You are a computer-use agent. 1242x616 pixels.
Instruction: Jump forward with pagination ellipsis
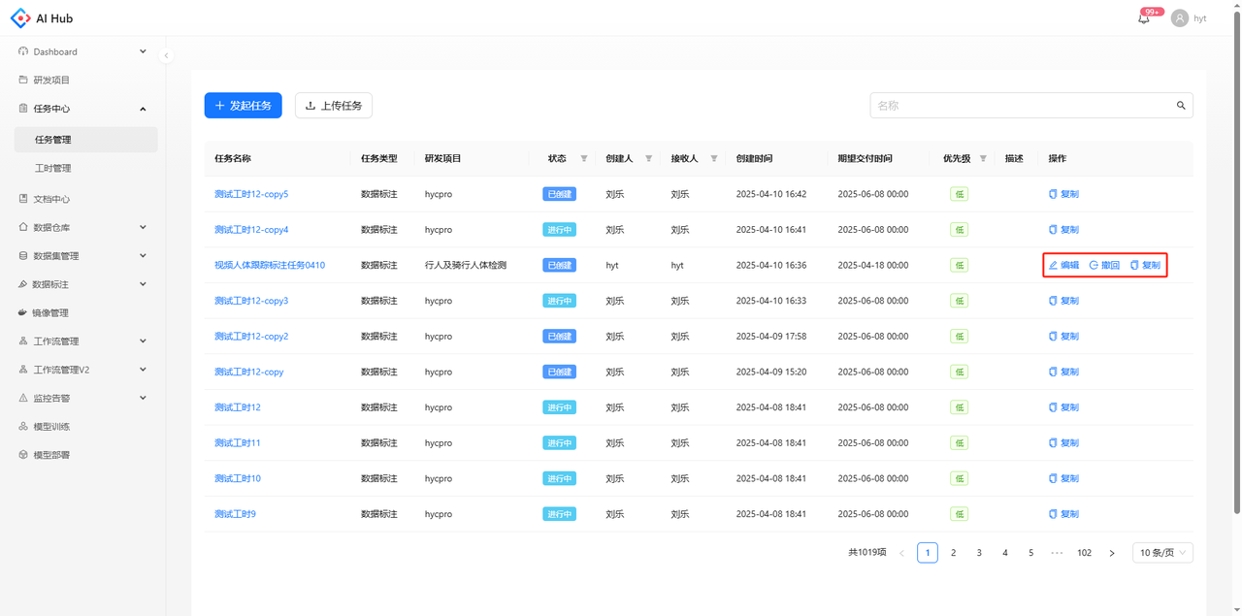[x=1057, y=553]
